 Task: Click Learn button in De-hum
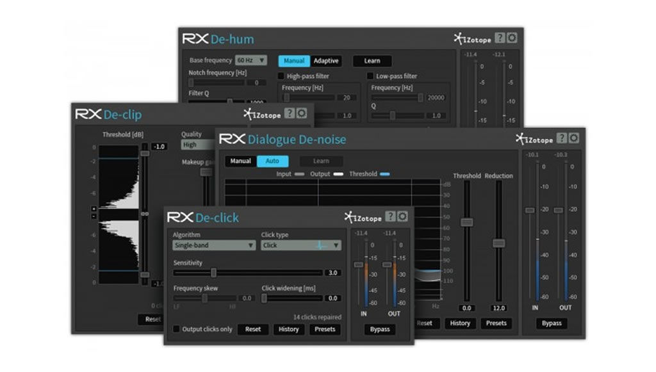tap(372, 61)
